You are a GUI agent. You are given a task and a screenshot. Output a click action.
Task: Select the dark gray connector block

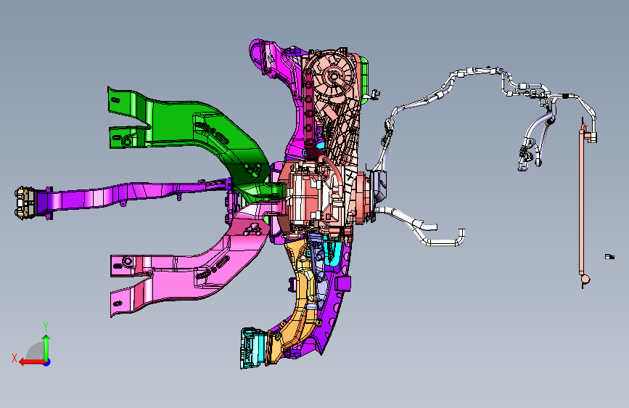[x=378, y=185]
